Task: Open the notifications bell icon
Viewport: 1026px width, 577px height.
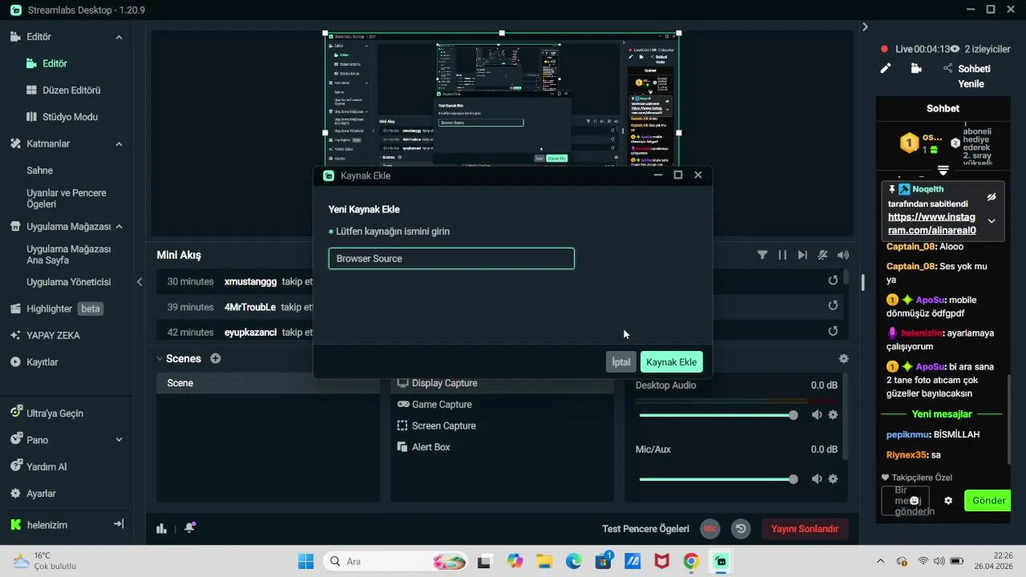Action: 189,528
